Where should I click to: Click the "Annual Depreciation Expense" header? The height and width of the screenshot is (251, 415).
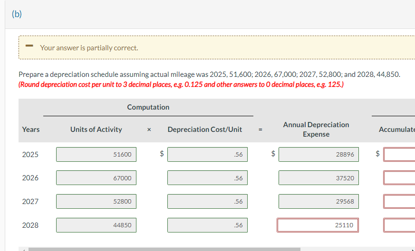[316, 130]
